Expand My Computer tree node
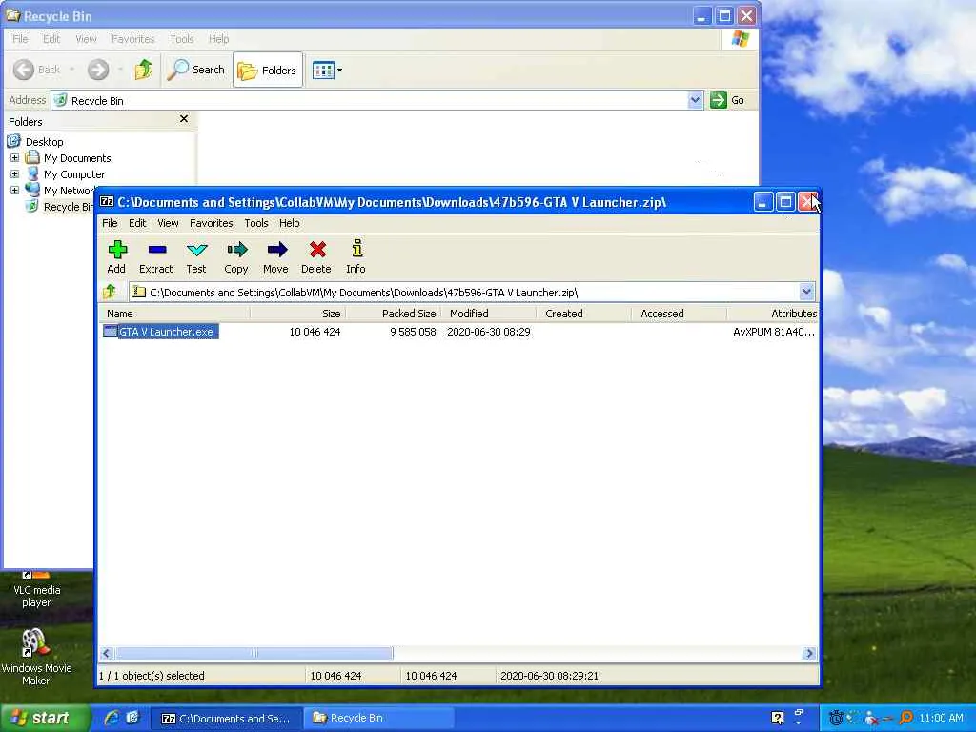This screenshot has width=976, height=732. (14, 174)
